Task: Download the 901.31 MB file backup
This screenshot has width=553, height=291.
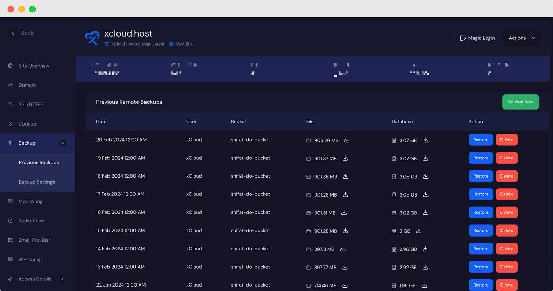Action: (x=344, y=213)
